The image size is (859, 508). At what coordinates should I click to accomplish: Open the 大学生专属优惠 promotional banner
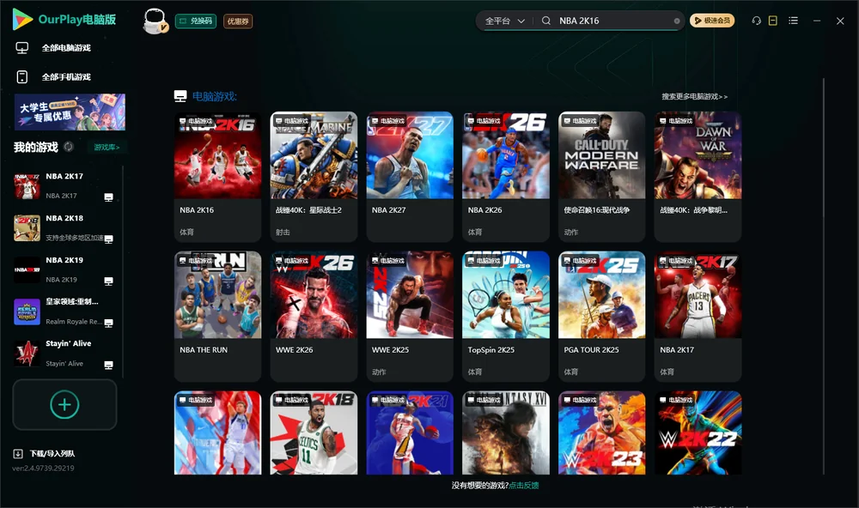pos(70,112)
